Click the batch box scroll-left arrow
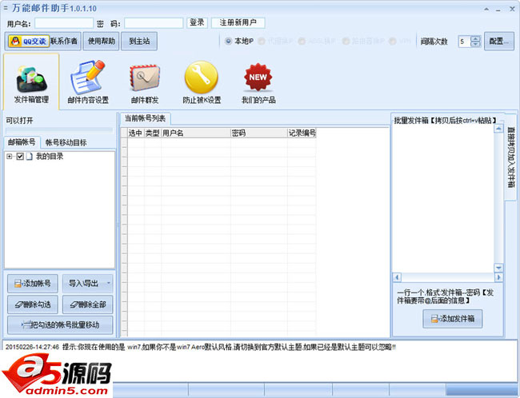 point(397,277)
